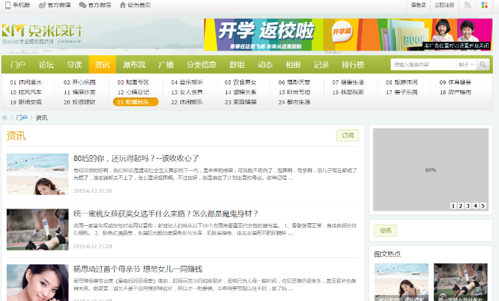Open the sports girls article thumbnail

[x=37, y=229]
